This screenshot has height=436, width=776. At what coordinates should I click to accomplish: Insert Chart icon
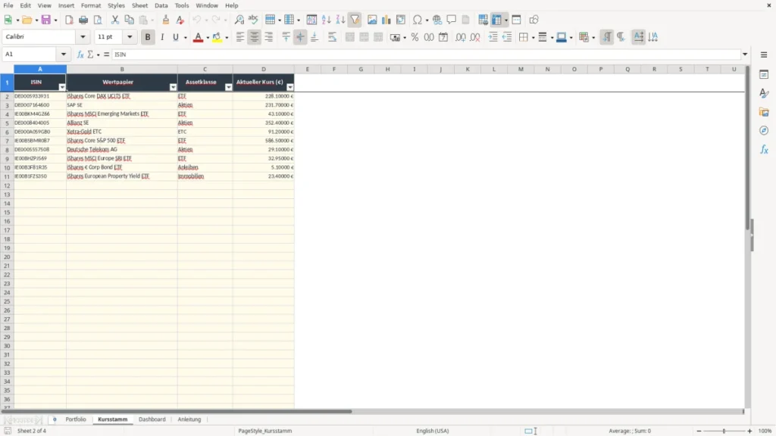[386, 20]
